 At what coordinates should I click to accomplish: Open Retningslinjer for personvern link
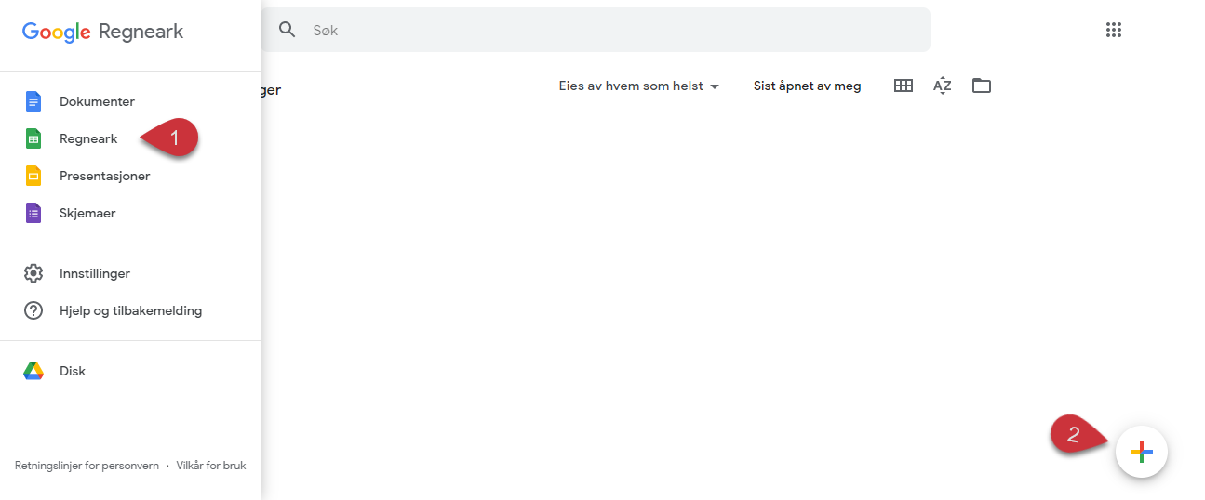[x=87, y=466]
